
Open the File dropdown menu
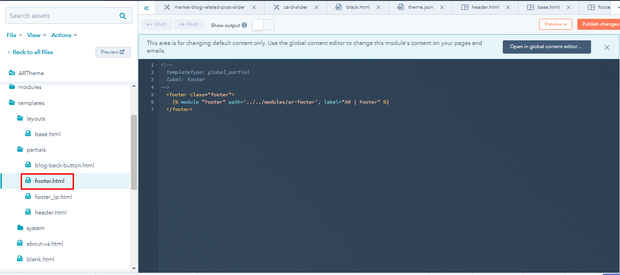tap(14, 35)
